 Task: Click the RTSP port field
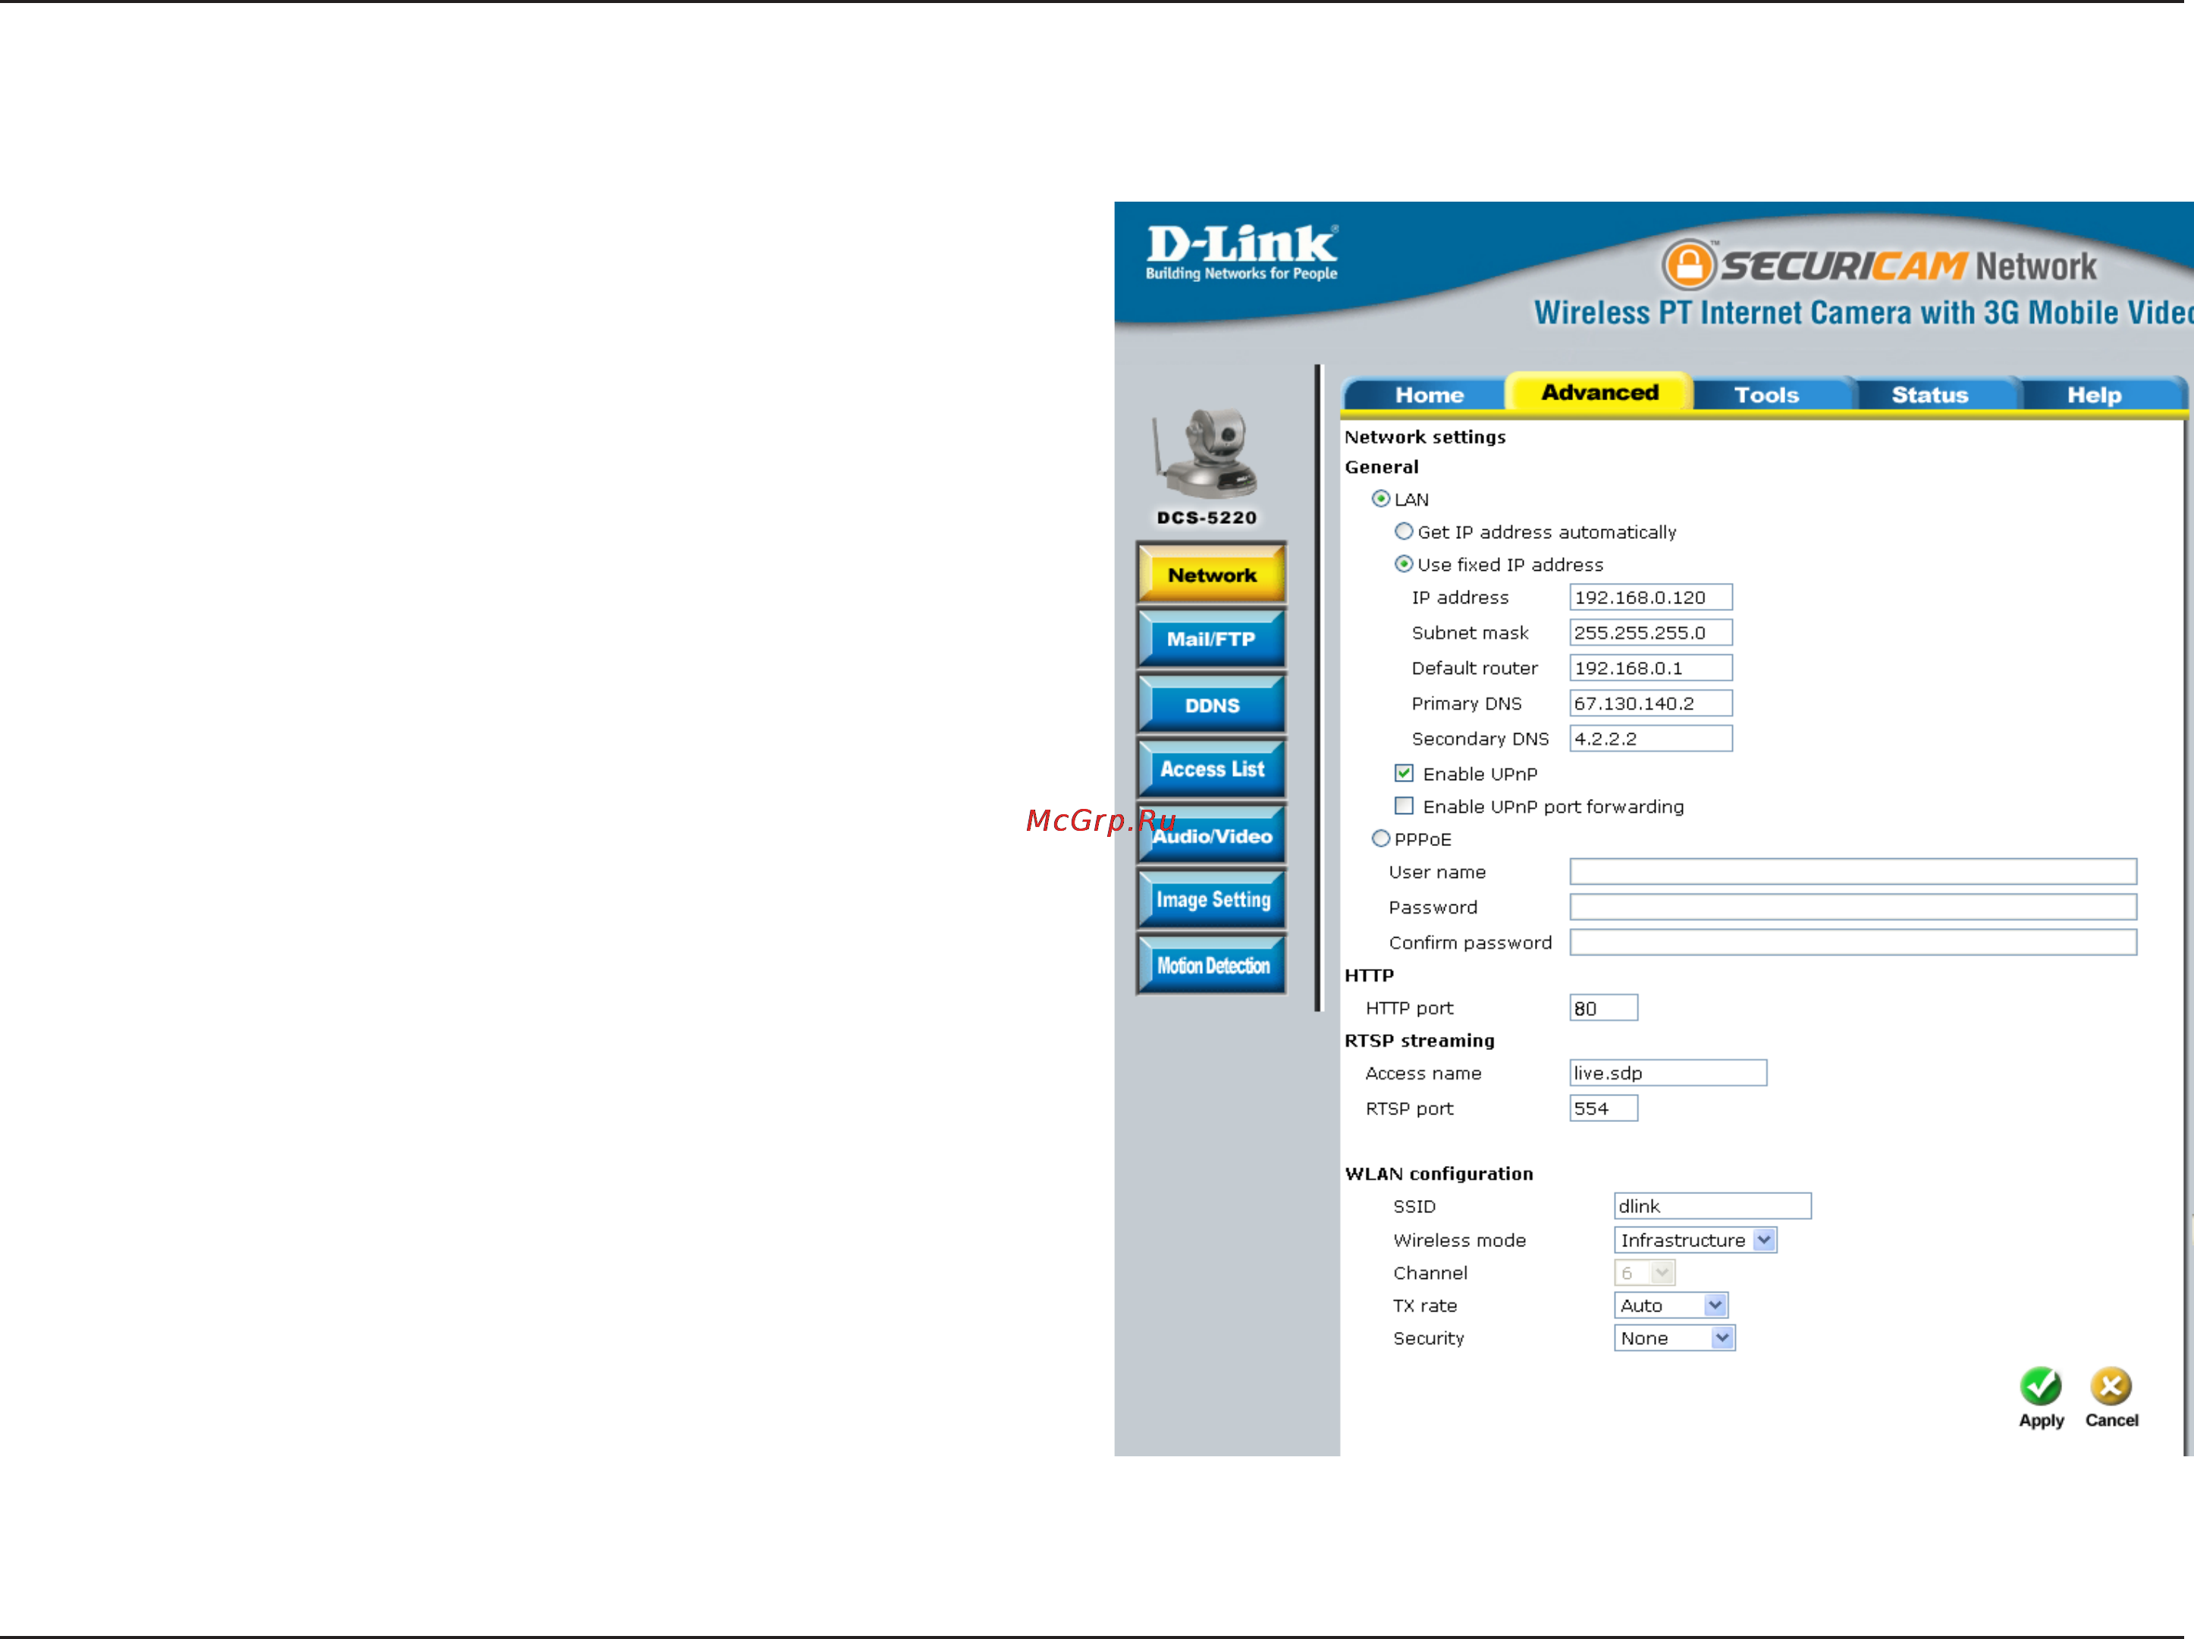[1603, 1108]
